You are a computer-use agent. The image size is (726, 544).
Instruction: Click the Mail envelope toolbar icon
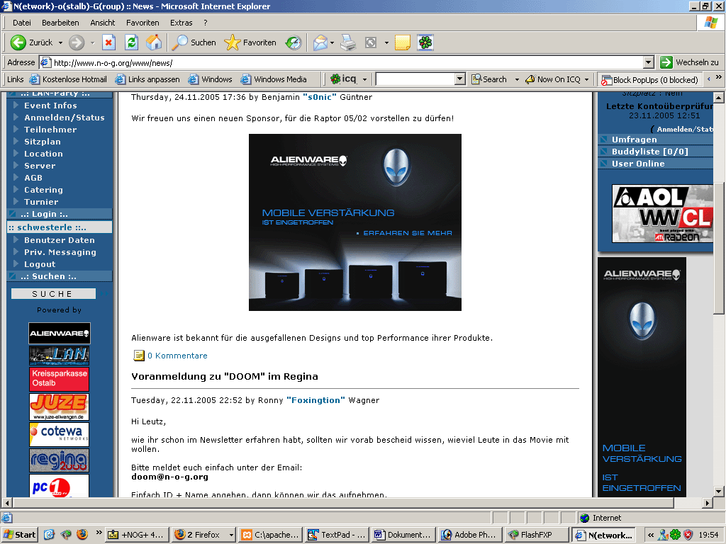click(x=320, y=42)
